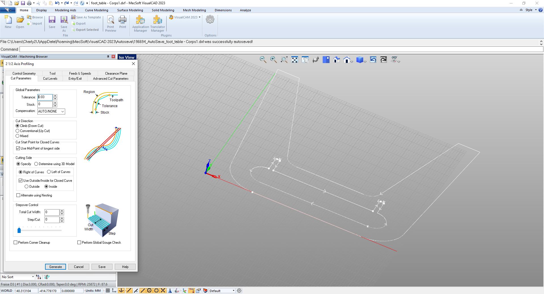Fit all geometry with Zoom Extents icon
This screenshot has width=544, height=294.
coord(295,60)
